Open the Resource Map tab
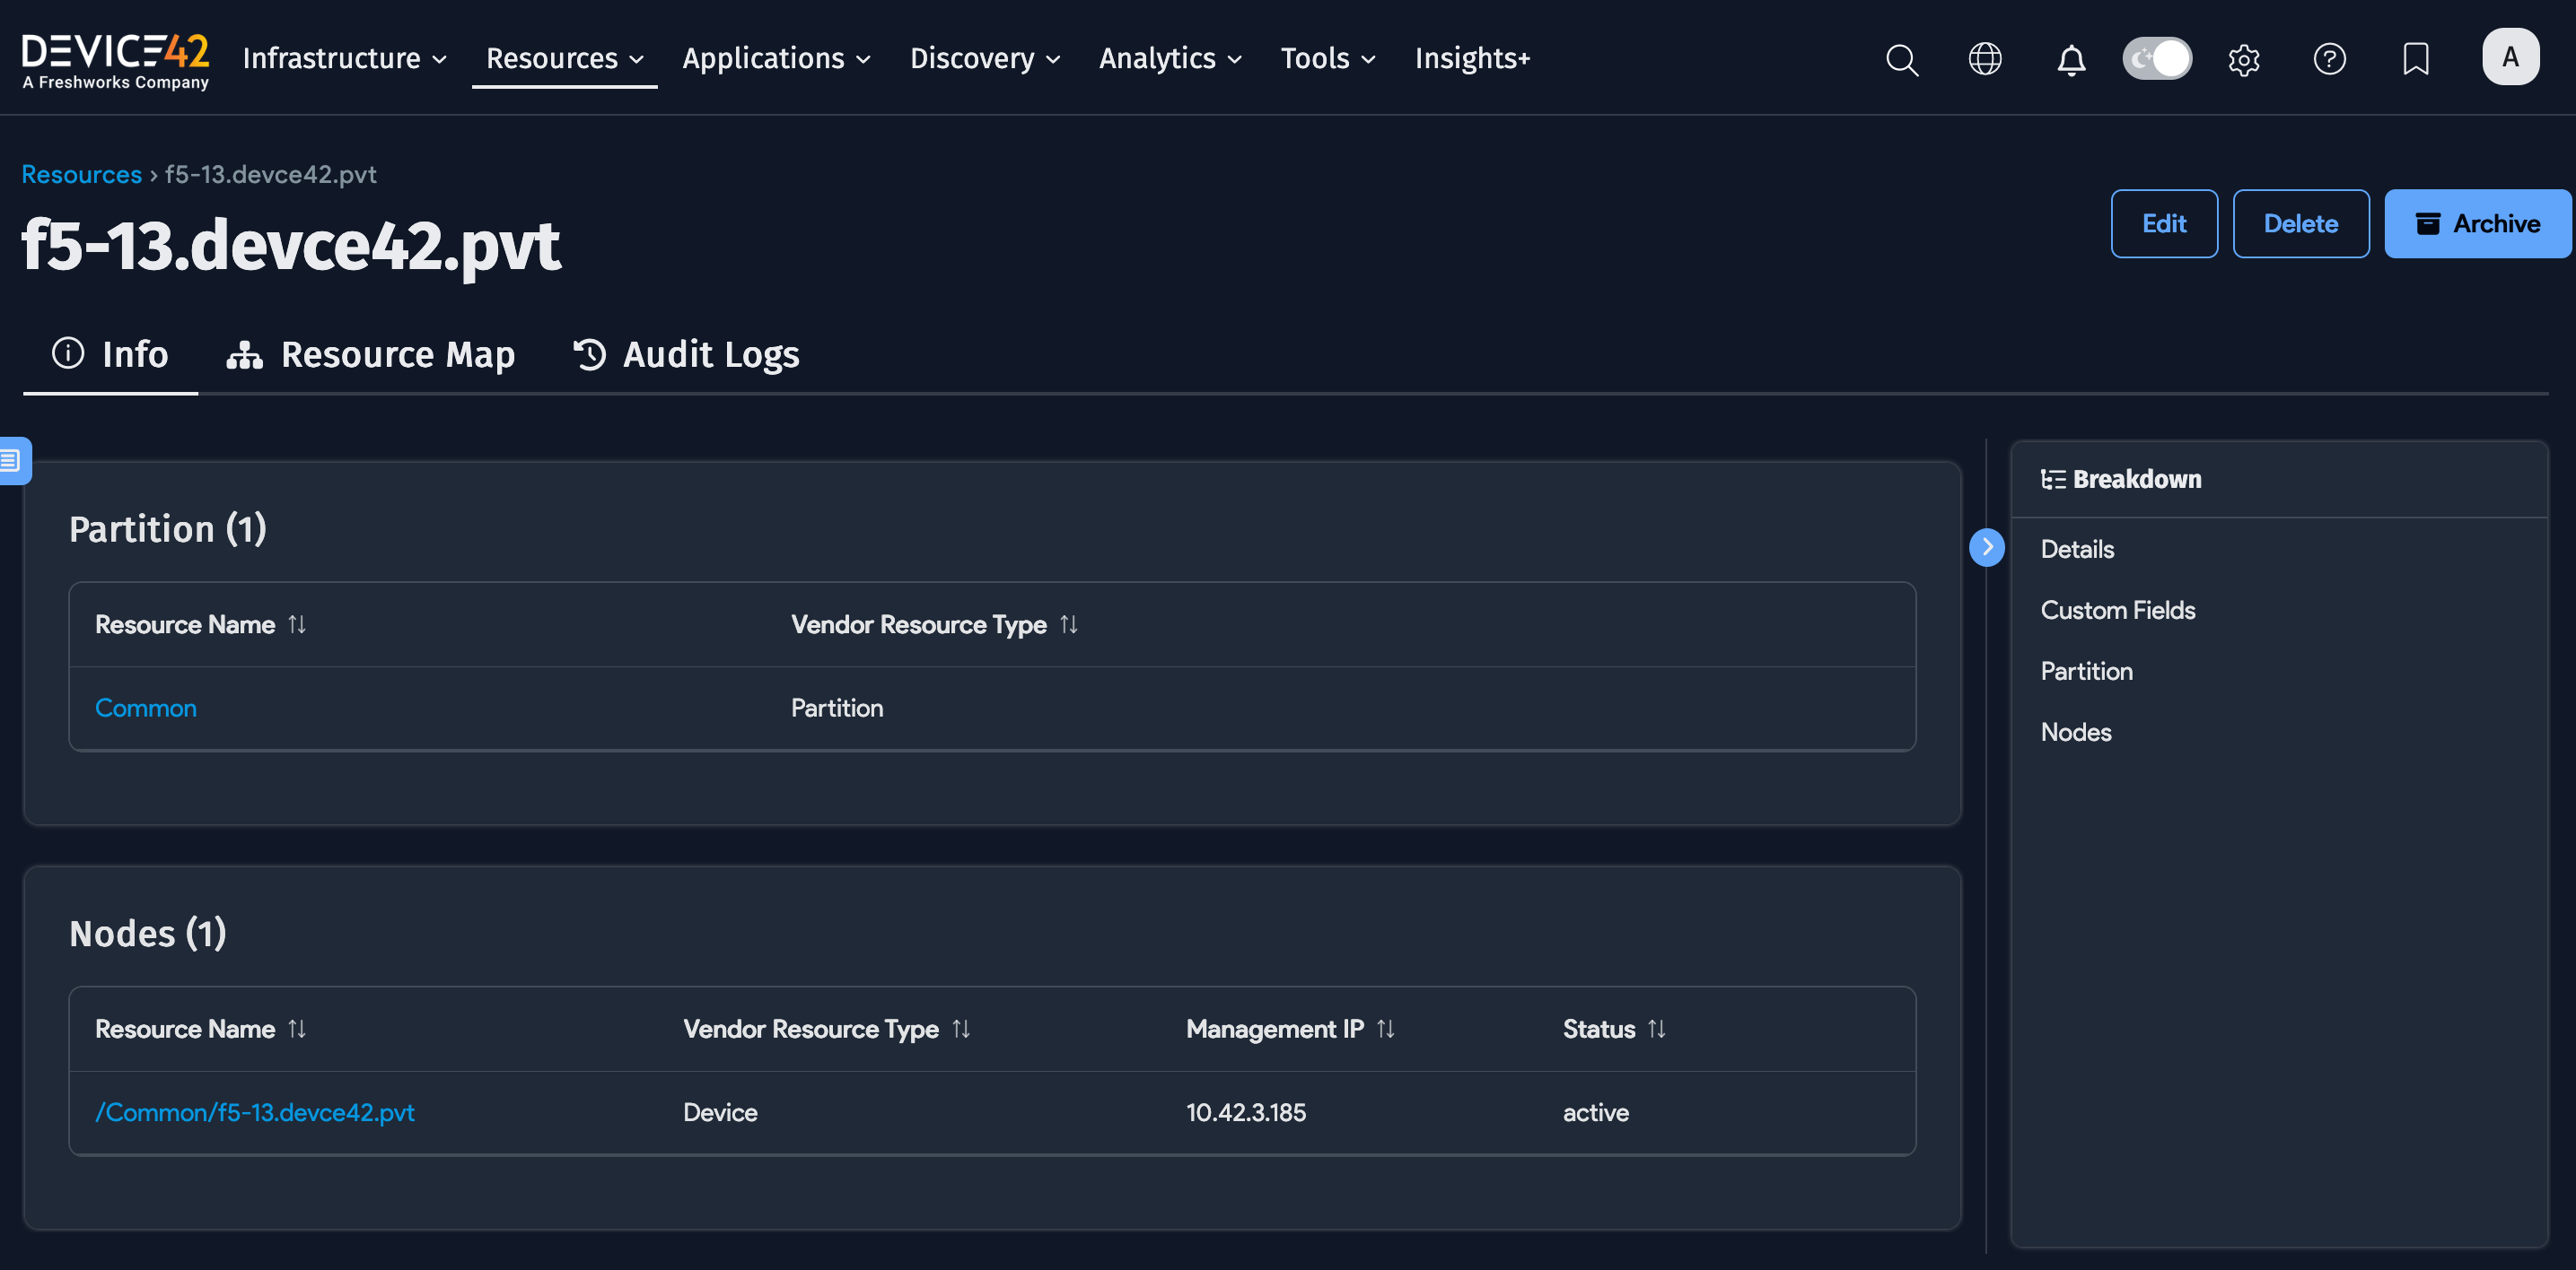 click(371, 353)
